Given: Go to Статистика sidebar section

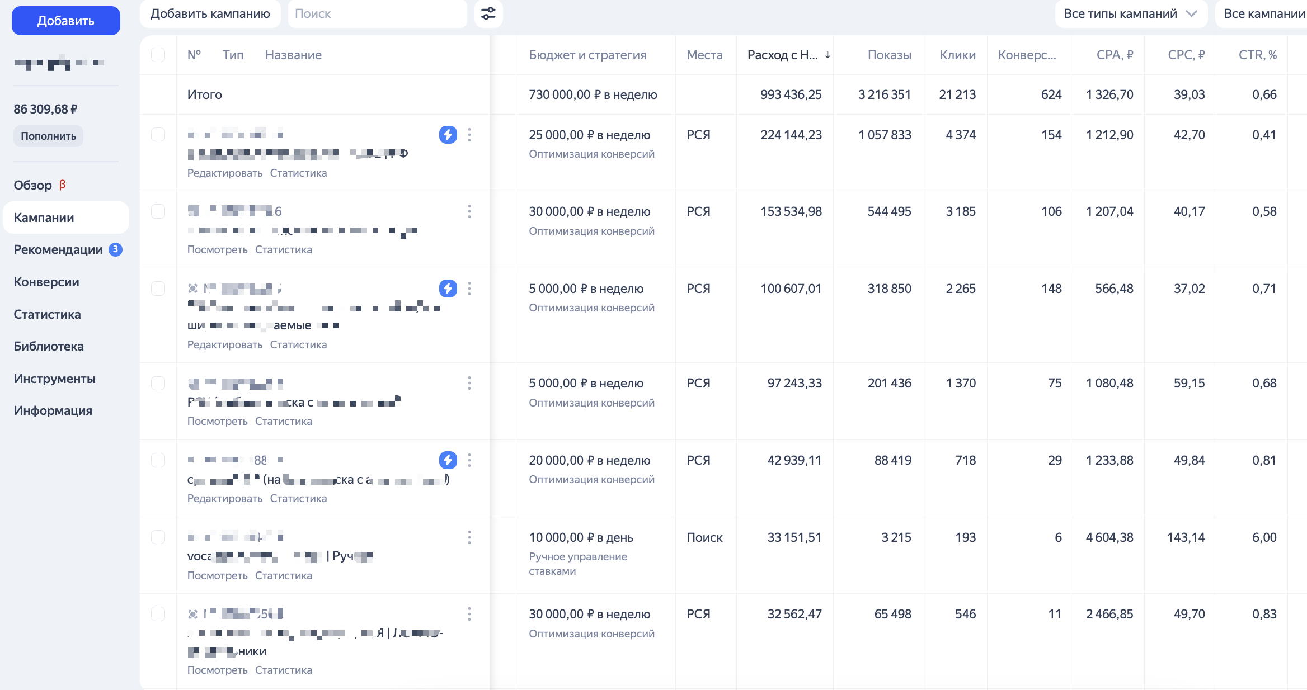Looking at the screenshot, I should tap(47, 314).
